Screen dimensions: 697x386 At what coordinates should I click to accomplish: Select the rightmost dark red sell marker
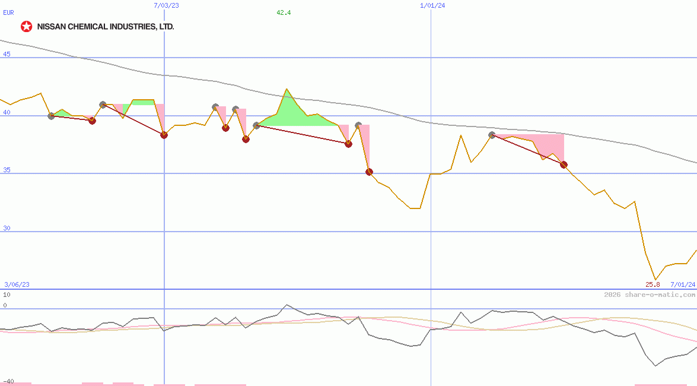tap(564, 164)
